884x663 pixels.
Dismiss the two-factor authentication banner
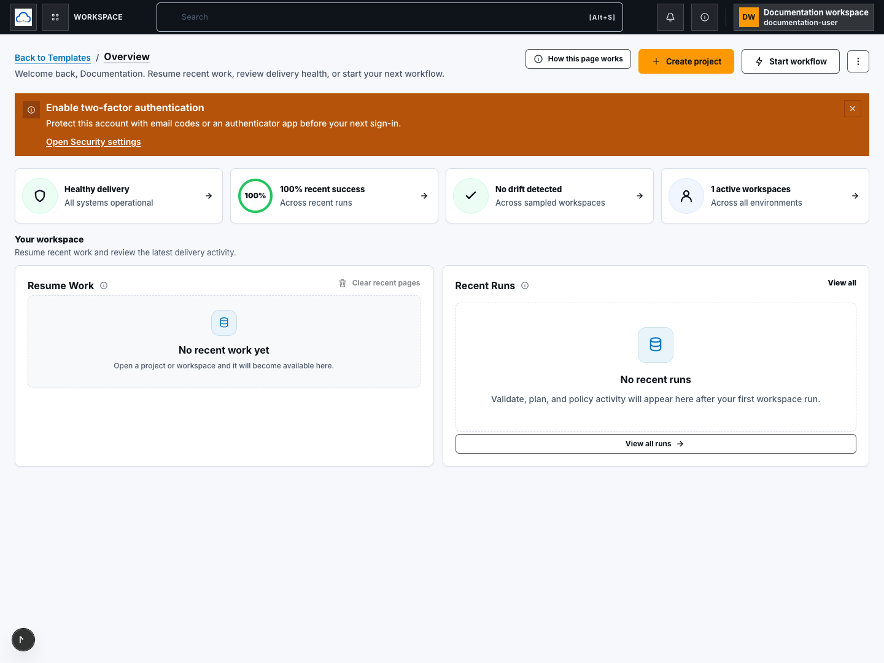pos(853,109)
